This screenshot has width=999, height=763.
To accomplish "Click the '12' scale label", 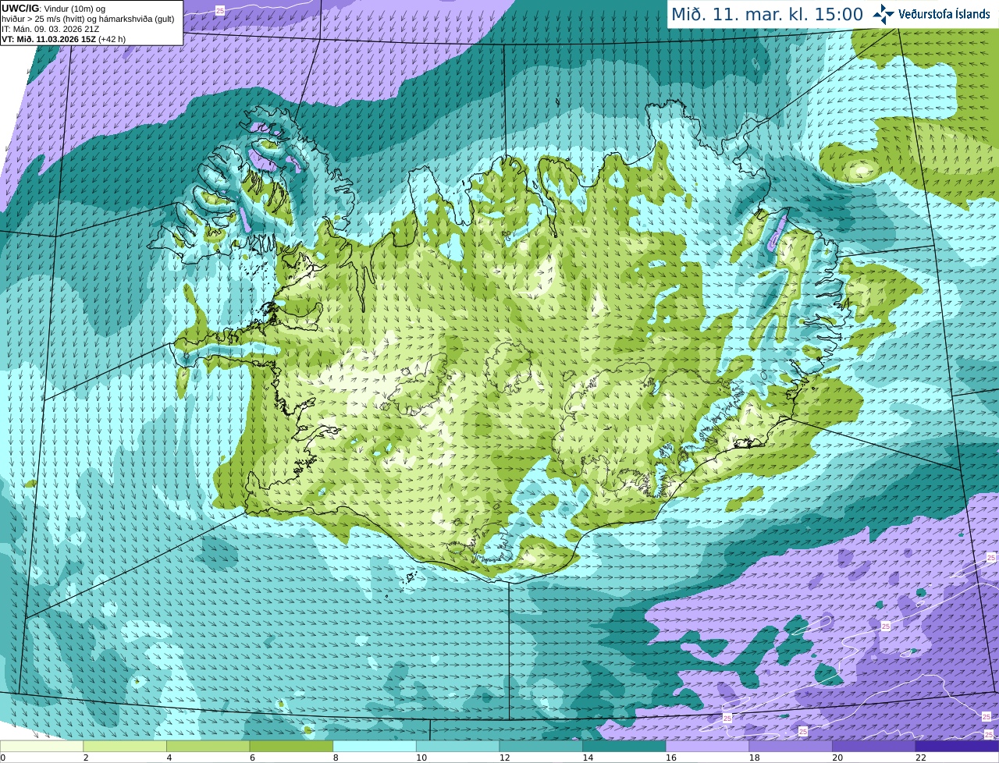I will (505, 758).
